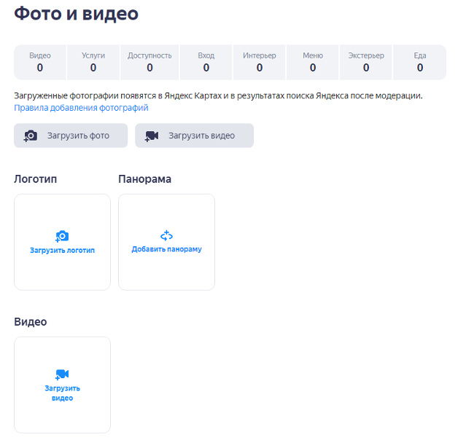Click the panorama icon in the Панорама card
Viewport: 458px width, 443px height.
click(166, 235)
